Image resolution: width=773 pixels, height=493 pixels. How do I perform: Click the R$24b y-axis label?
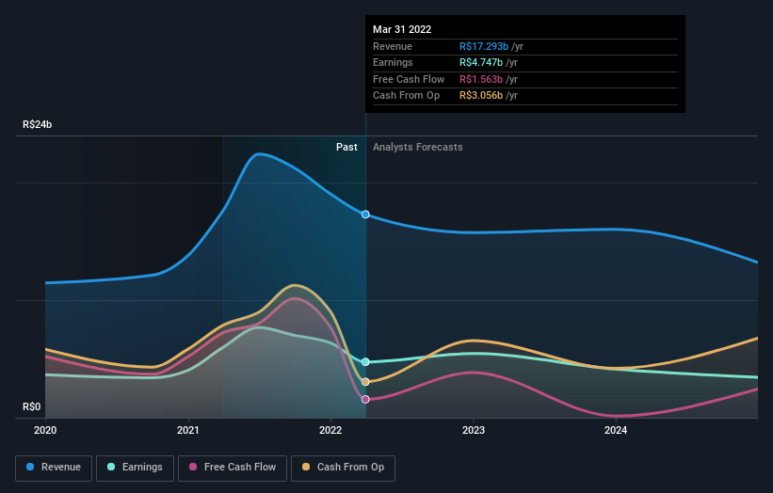37,124
